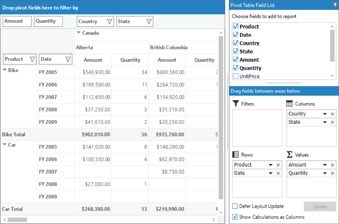The width and height of the screenshot is (339, 224).
Task: Uncheck the Product field checkbox
Action: (236, 26)
